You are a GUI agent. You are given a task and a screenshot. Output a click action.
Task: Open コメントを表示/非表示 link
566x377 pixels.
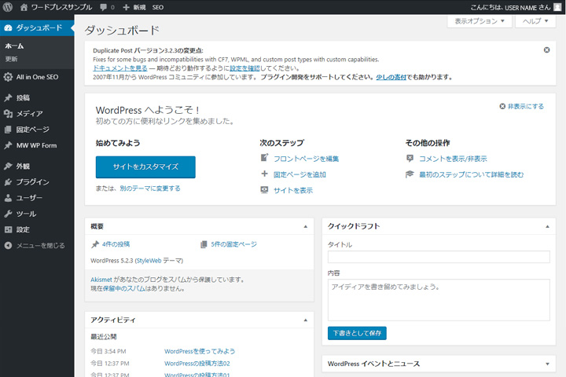[x=453, y=159]
